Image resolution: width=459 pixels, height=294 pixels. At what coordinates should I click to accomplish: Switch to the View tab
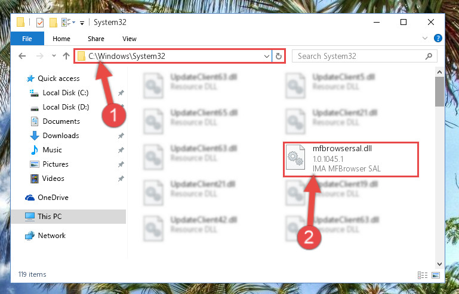click(x=130, y=39)
